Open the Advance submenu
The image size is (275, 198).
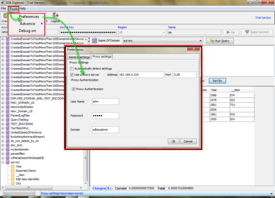coord(27,24)
